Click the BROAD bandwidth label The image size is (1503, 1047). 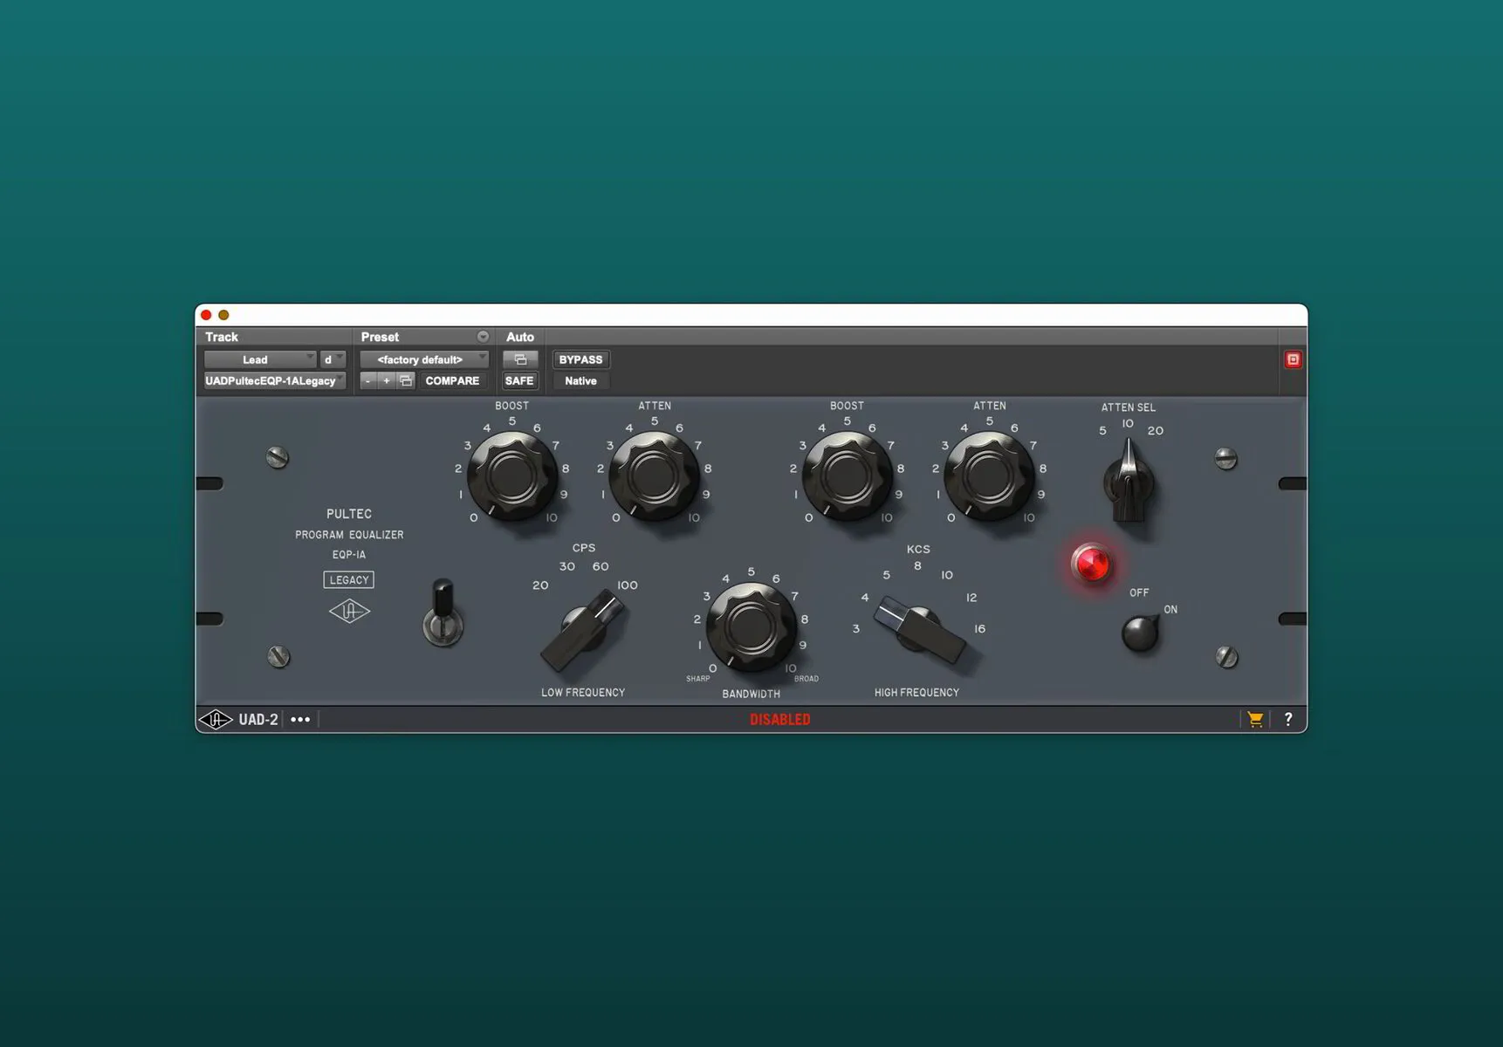[806, 679]
